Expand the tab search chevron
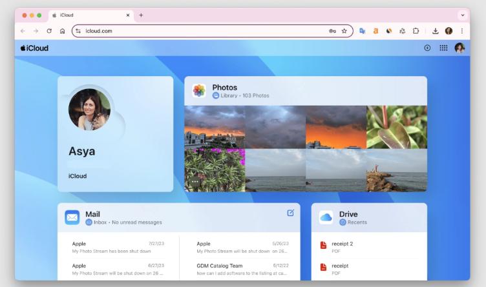Image resolution: width=486 pixels, height=287 pixels. (x=463, y=15)
